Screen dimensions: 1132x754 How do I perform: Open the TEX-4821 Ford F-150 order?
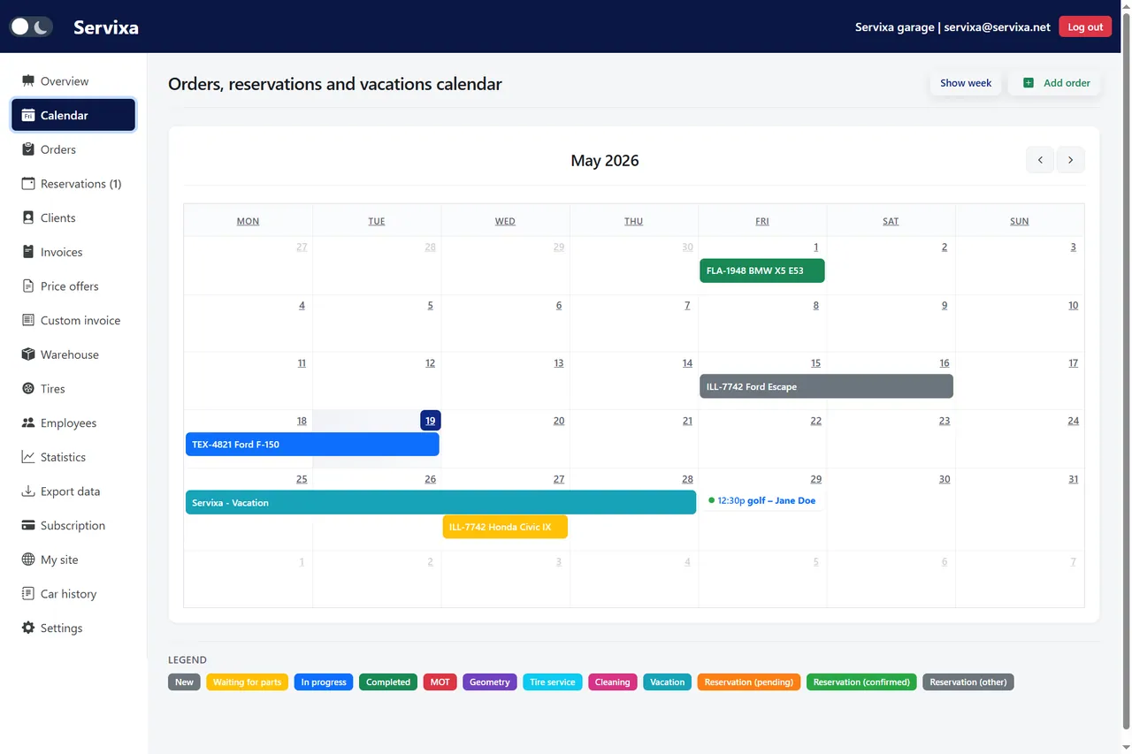(x=312, y=445)
